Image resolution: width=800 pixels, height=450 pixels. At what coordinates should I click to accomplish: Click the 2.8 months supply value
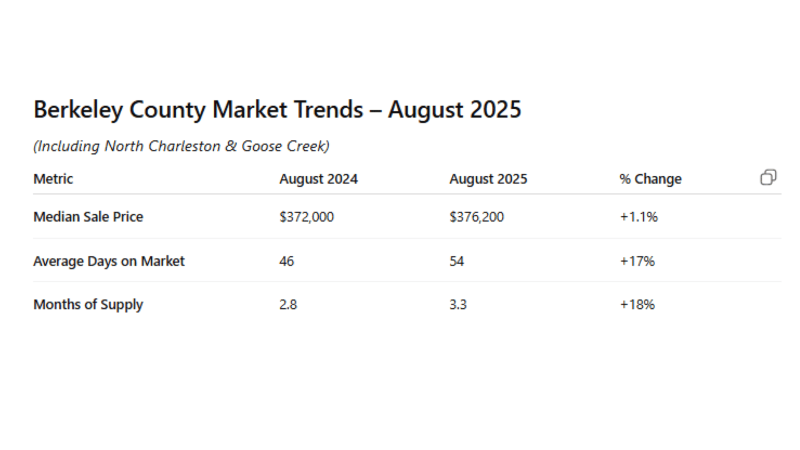tap(288, 305)
